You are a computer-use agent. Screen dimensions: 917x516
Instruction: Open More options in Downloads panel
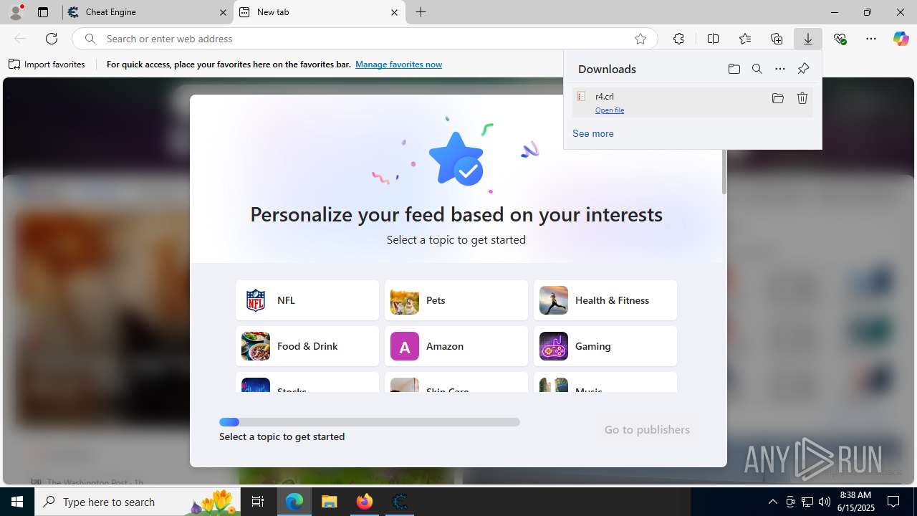[x=780, y=69]
